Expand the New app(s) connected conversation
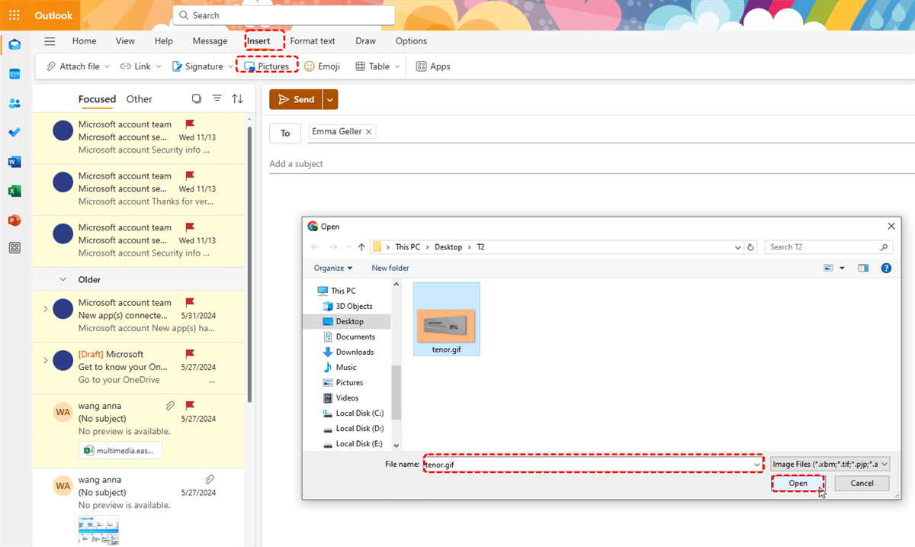 (x=45, y=309)
